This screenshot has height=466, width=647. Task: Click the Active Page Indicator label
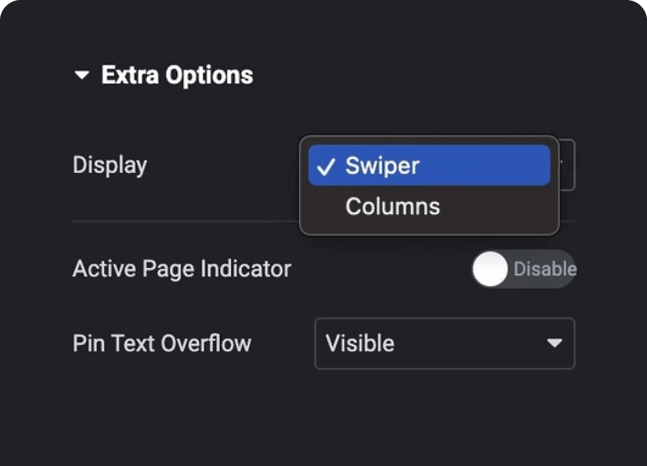(181, 269)
